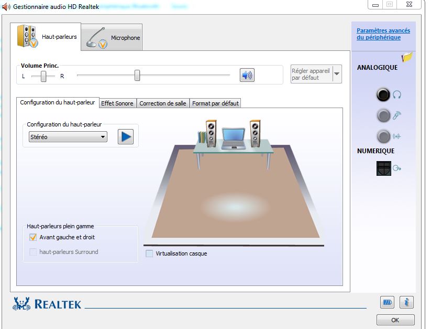431x329 pixels.
Task: Enable Virtualisation casque checkbox
Action: pos(149,253)
